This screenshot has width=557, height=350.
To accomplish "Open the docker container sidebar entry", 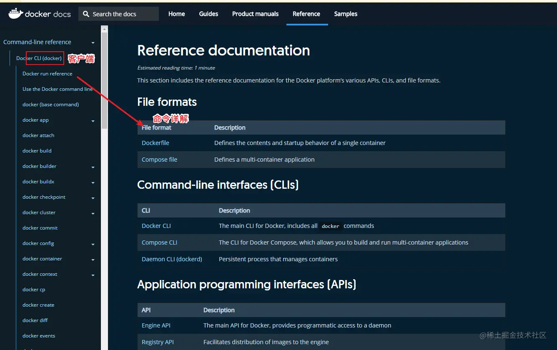I will (x=42, y=259).
